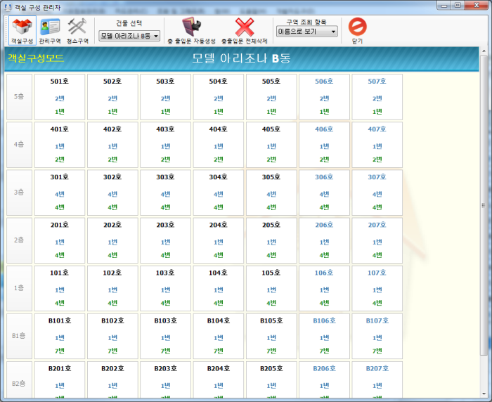Open the 건물 선택 building dropdown
492x402 pixels.
129,36
